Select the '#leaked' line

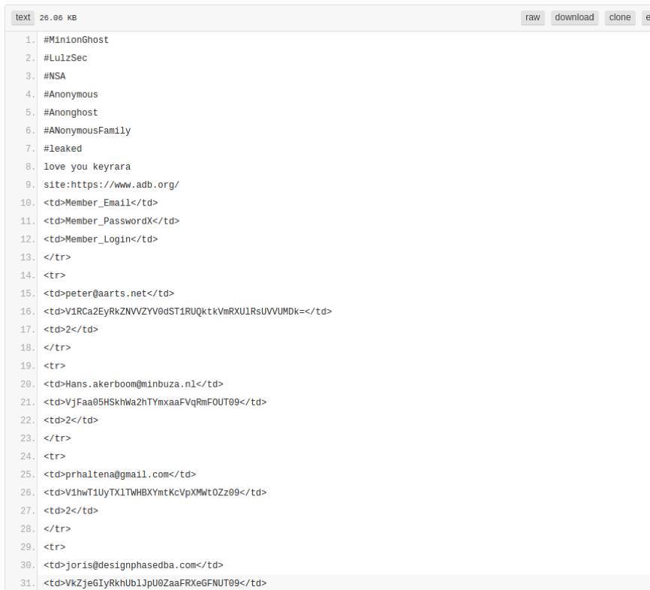tap(62, 149)
